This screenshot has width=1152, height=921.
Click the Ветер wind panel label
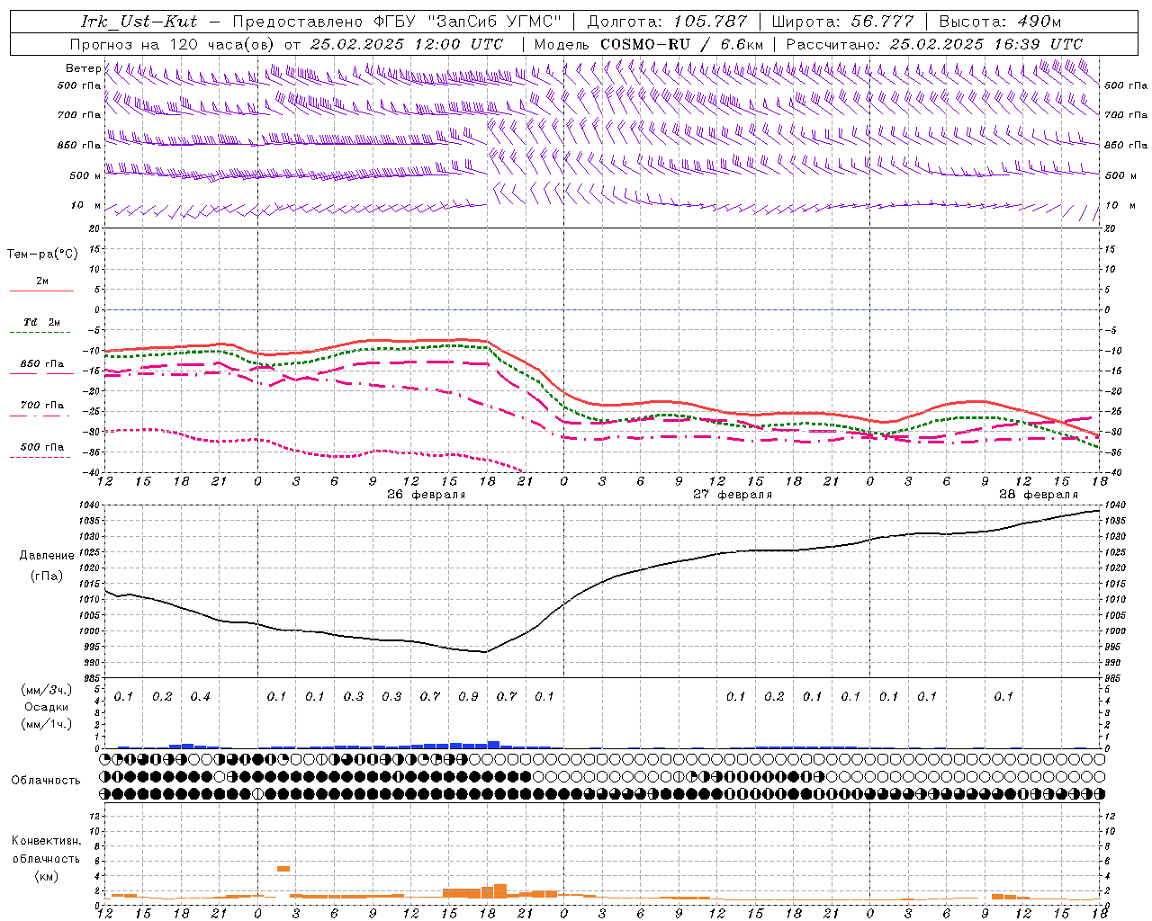[x=83, y=68]
